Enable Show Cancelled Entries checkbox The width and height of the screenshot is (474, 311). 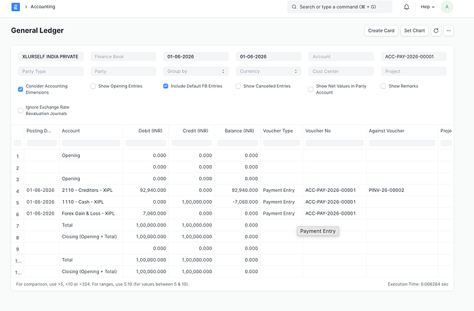238,86
